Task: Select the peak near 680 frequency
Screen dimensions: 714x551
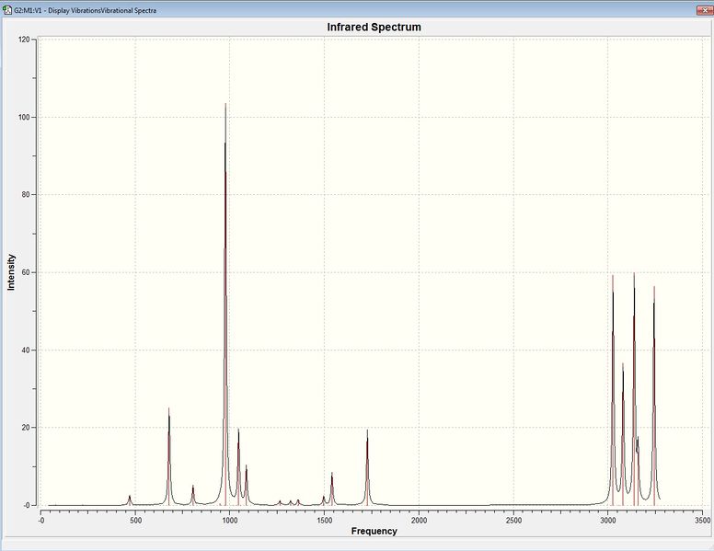Action: click(169, 456)
